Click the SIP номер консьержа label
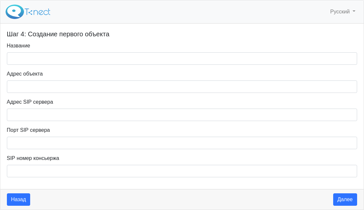364x210 pixels. click(33, 158)
